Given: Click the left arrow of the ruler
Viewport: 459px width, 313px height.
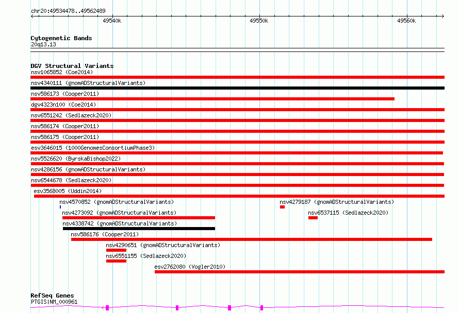Looking at the screenshot, I should [x=32, y=16].
